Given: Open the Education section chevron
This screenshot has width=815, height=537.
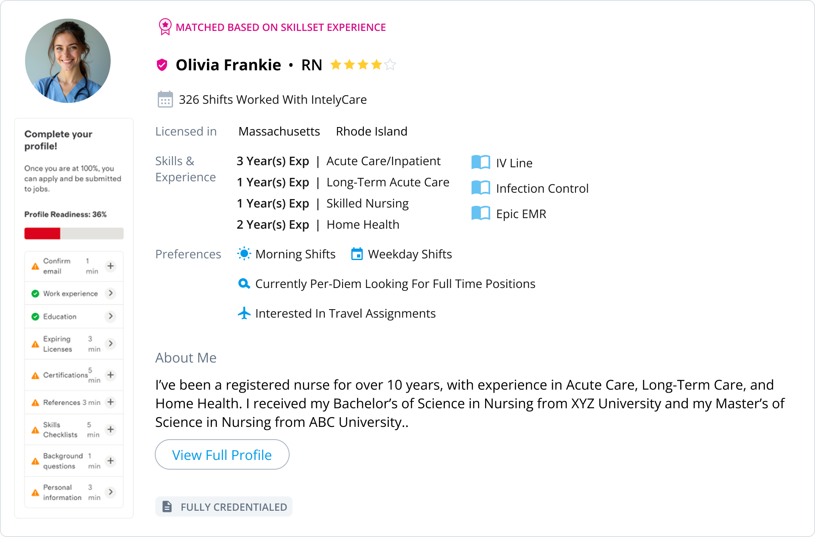Looking at the screenshot, I should click(111, 316).
